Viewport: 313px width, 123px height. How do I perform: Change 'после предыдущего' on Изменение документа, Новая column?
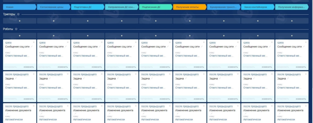click(17, 106)
